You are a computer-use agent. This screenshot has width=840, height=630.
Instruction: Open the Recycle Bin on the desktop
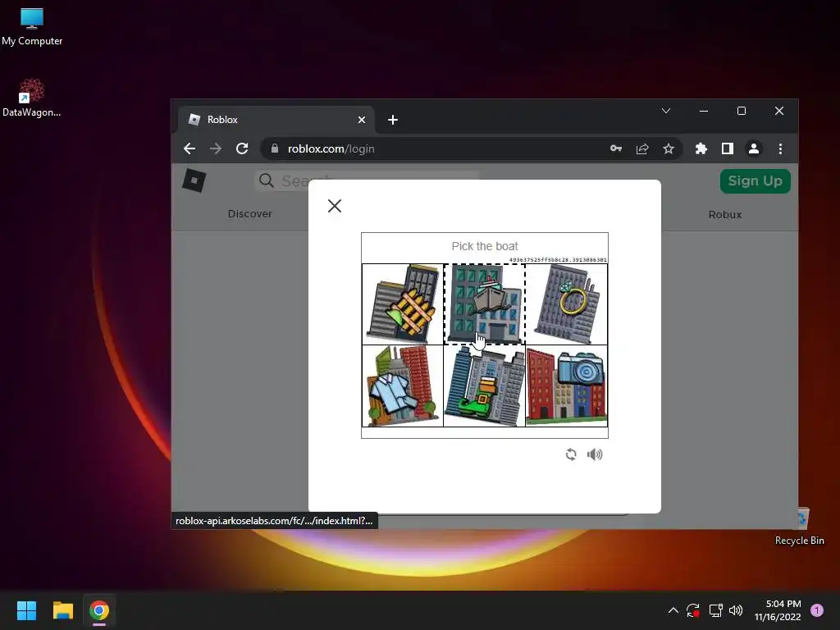point(799,527)
